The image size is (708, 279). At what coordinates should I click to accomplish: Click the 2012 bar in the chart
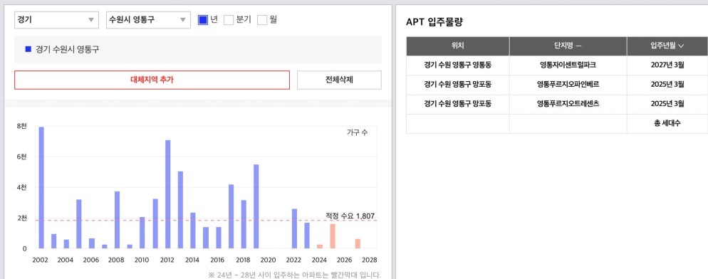coord(167,194)
